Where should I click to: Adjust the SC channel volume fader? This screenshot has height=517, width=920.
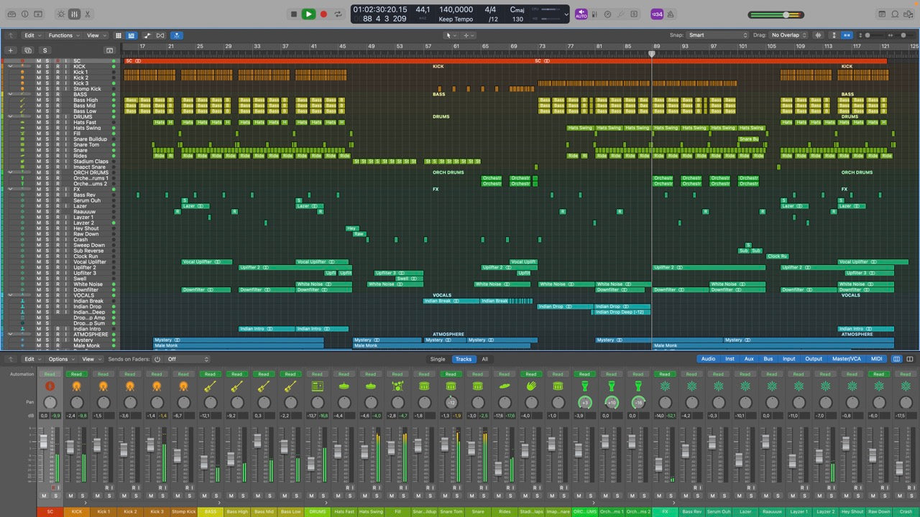click(x=43, y=442)
